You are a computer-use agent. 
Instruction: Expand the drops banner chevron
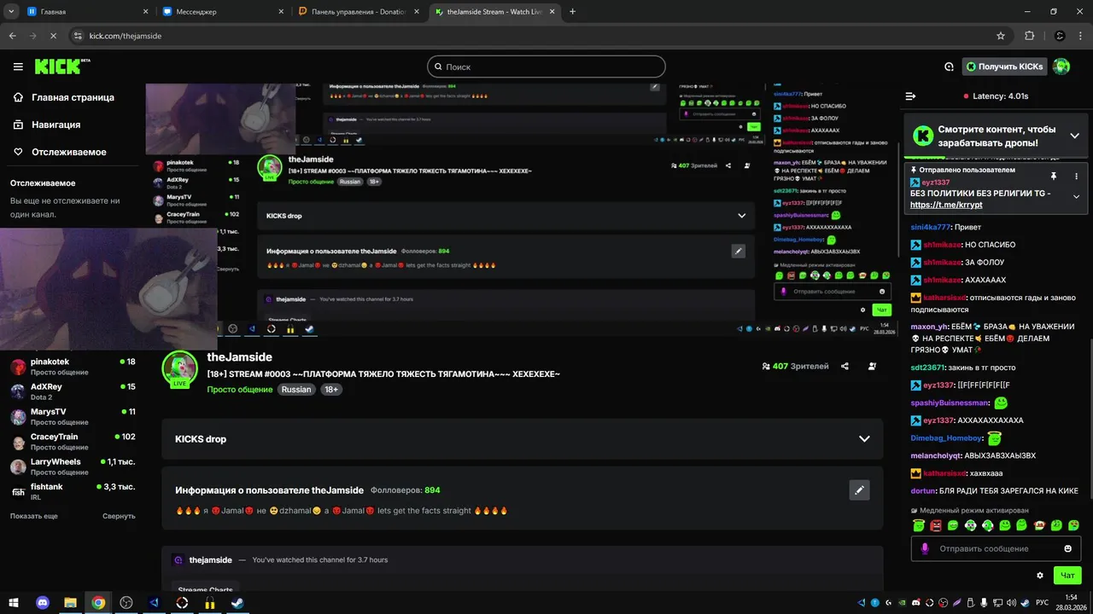coord(1074,136)
